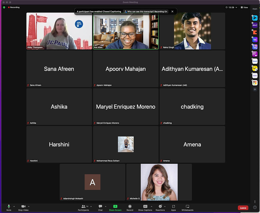
Task: Leave the meeting
Action: pyautogui.click(x=243, y=208)
